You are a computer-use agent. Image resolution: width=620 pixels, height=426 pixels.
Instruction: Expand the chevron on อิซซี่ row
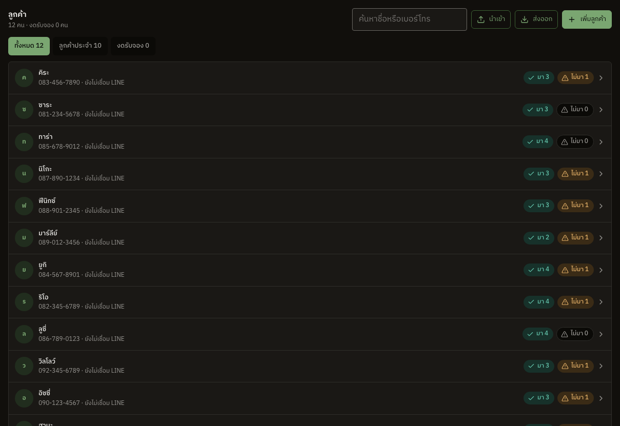click(x=601, y=398)
